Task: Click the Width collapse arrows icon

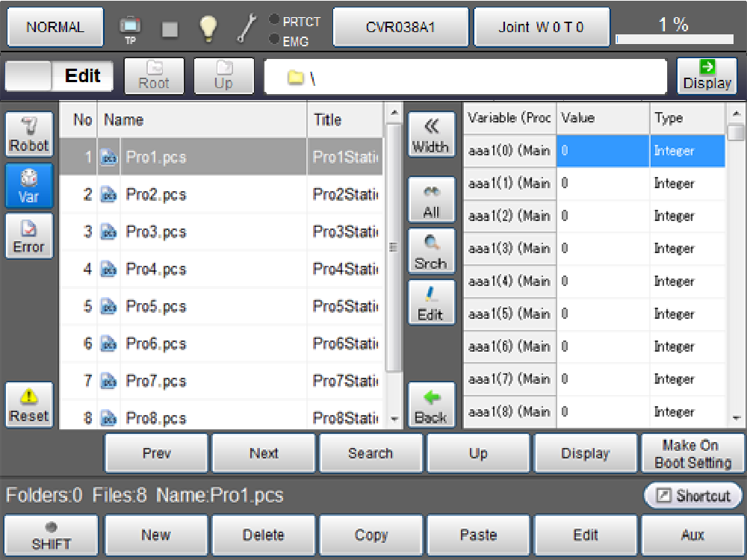Action: [430, 135]
